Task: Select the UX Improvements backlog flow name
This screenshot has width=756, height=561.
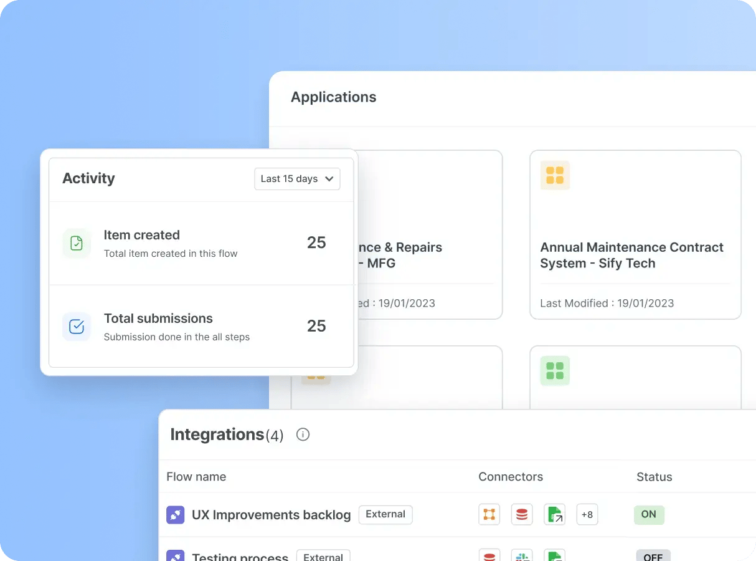Action: (x=272, y=515)
